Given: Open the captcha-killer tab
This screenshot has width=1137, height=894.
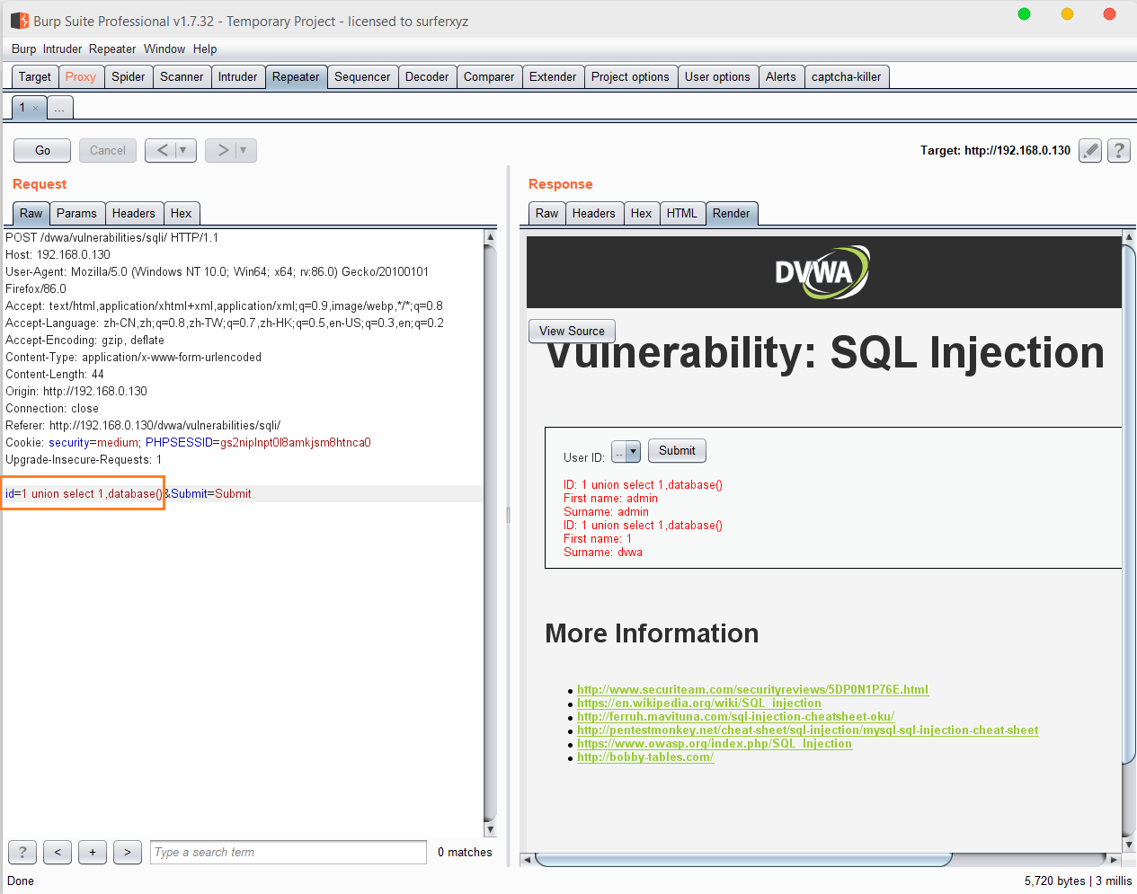Looking at the screenshot, I should (x=847, y=77).
